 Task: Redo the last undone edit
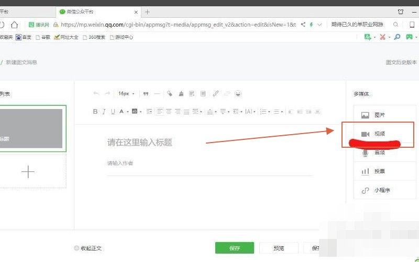tap(107, 93)
